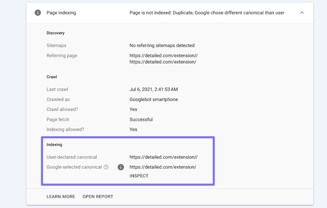
Task: Open the Google-selected canonical help icon
Action: pyautogui.click(x=106, y=167)
